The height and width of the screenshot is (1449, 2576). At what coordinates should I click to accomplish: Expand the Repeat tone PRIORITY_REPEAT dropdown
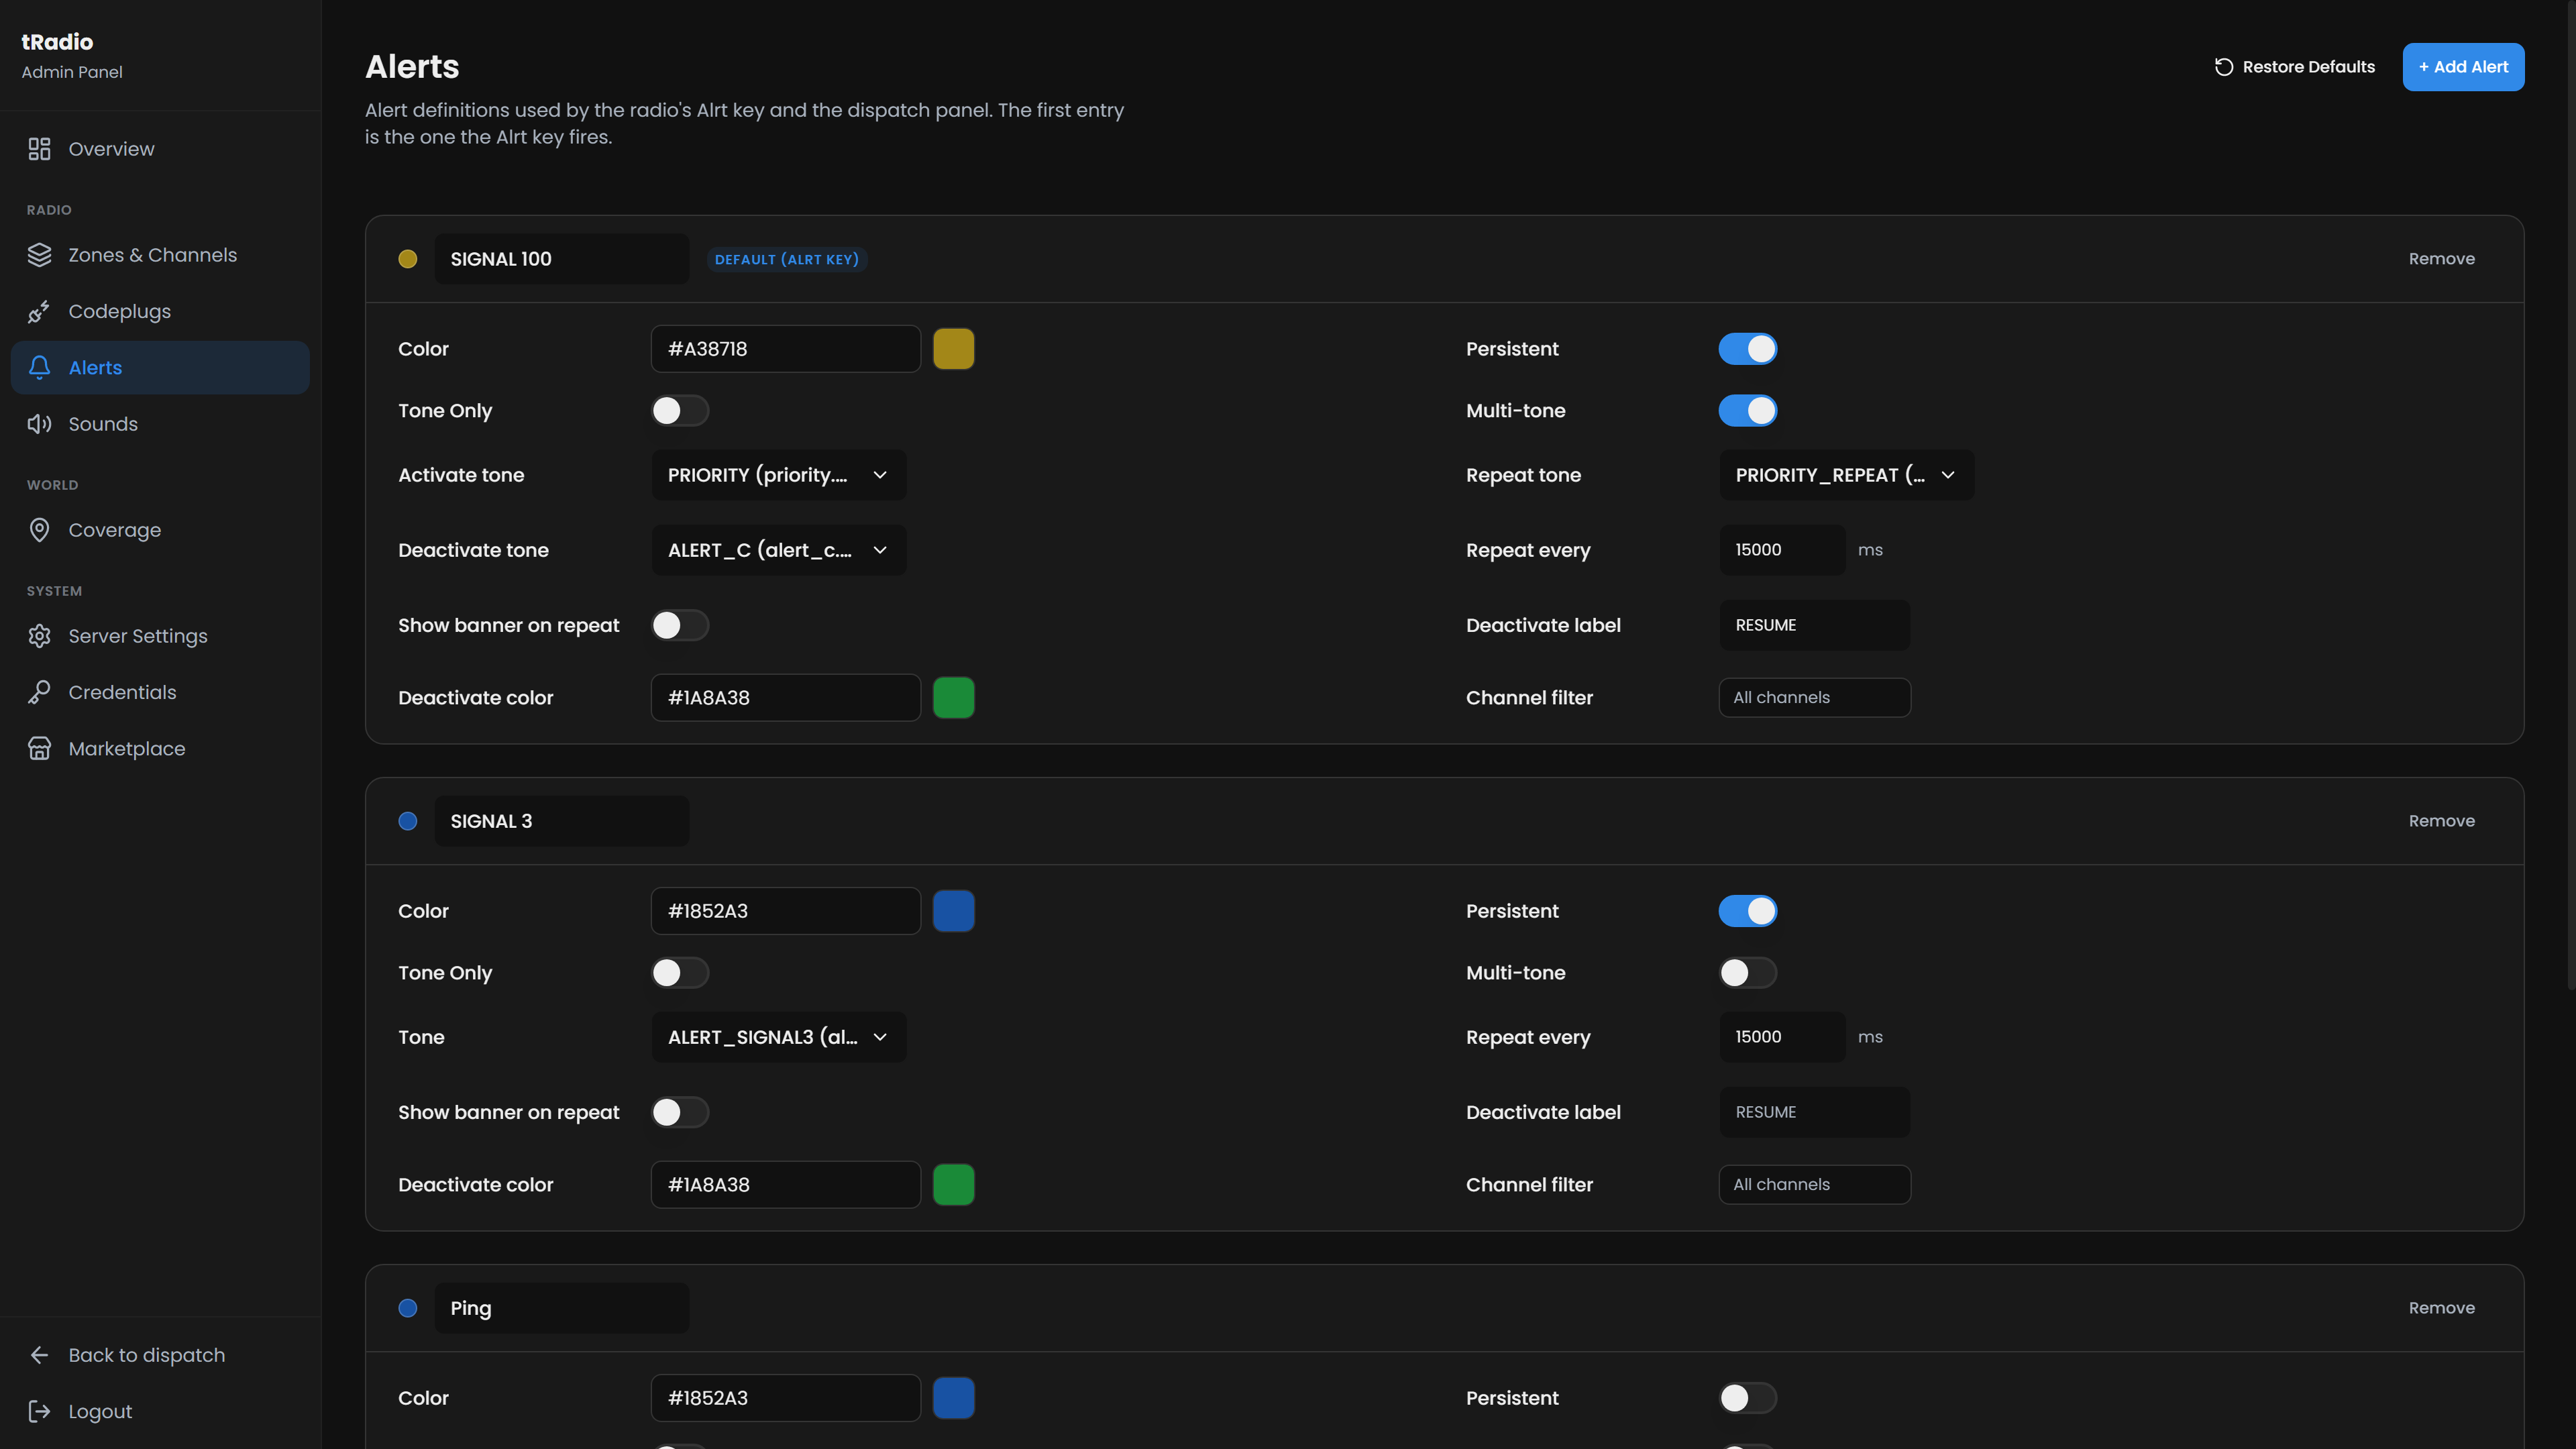(1846, 475)
